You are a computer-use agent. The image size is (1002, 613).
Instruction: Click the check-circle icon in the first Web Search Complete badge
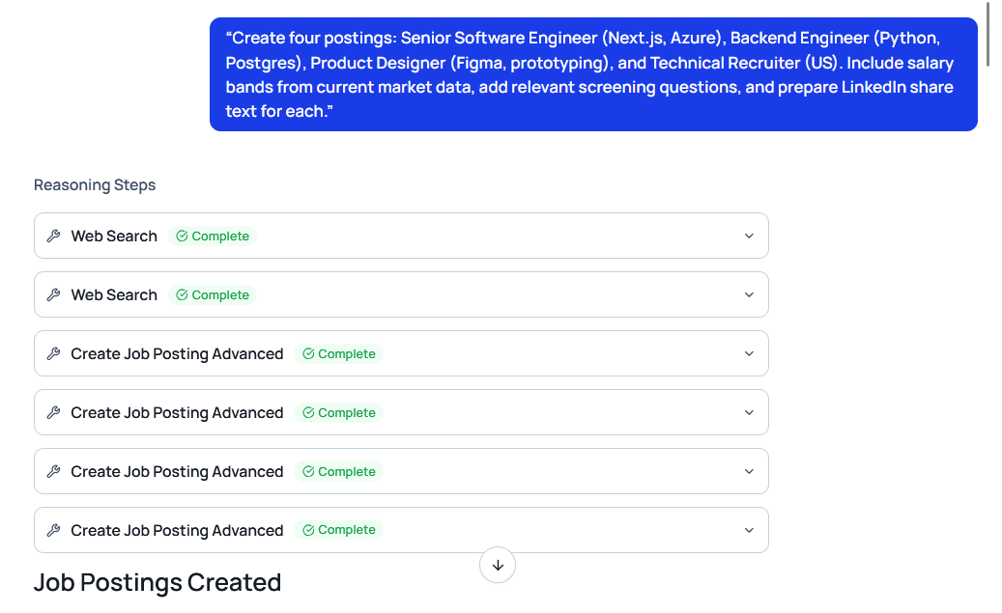(182, 237)
